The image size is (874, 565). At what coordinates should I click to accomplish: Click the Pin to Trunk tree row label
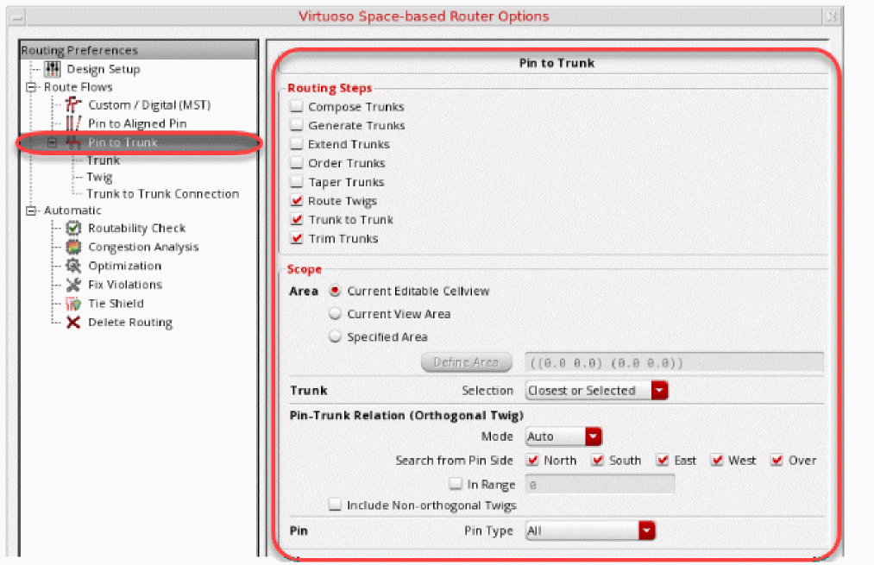pyautogui.click(x=123, y=142)
